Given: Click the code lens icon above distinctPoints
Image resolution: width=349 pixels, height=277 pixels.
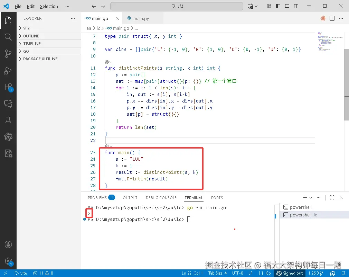Looking at the screenshot, I should (107, 62).
